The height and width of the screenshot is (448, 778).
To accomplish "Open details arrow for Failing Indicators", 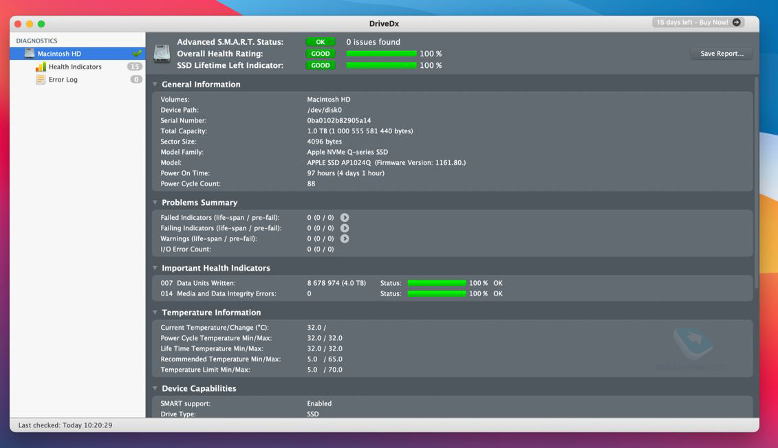I will tap(345, 228).
